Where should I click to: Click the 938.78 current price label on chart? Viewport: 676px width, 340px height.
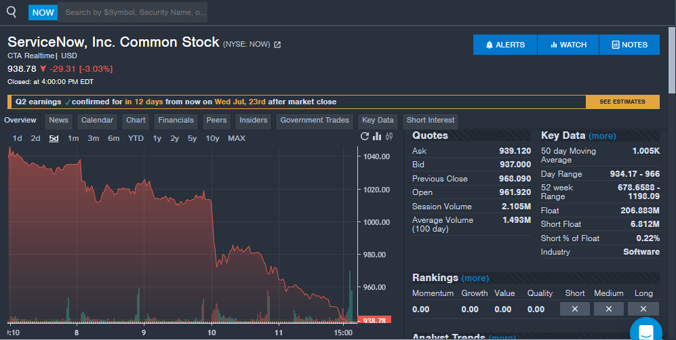(x=374, y=320)
